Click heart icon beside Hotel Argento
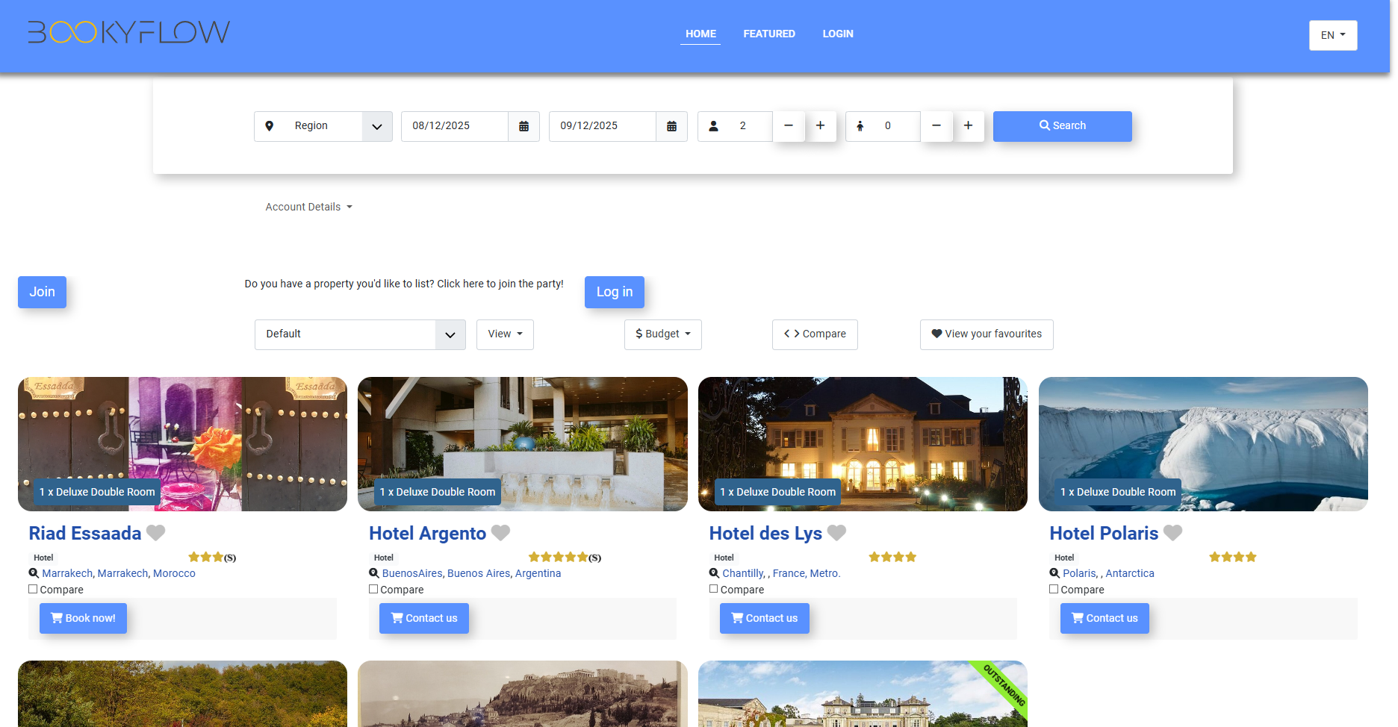 coord(501,533)
